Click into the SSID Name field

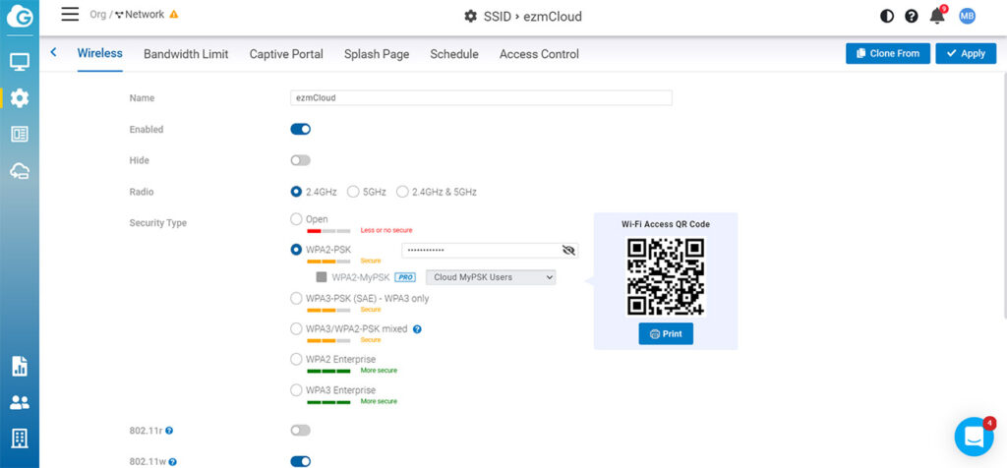(x=481, y=98)
